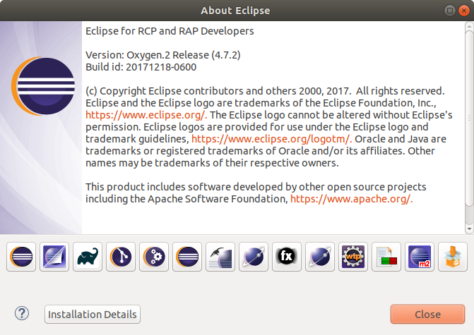Click the Eclipse window-builder style square icon
This screenshot has width=474, height=335.
54,257
